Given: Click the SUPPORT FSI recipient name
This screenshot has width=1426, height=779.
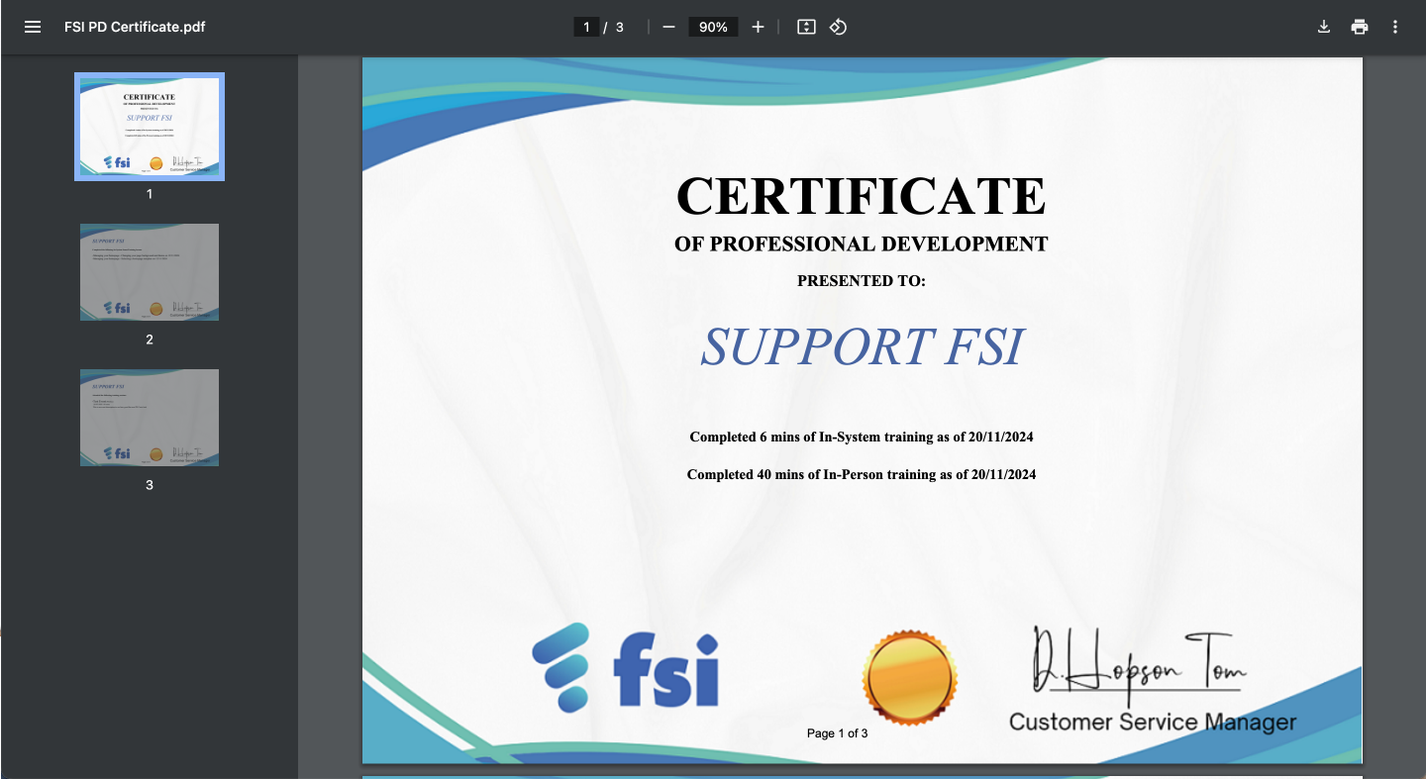Looking at the screenshot, I should [x=862, y=346].
